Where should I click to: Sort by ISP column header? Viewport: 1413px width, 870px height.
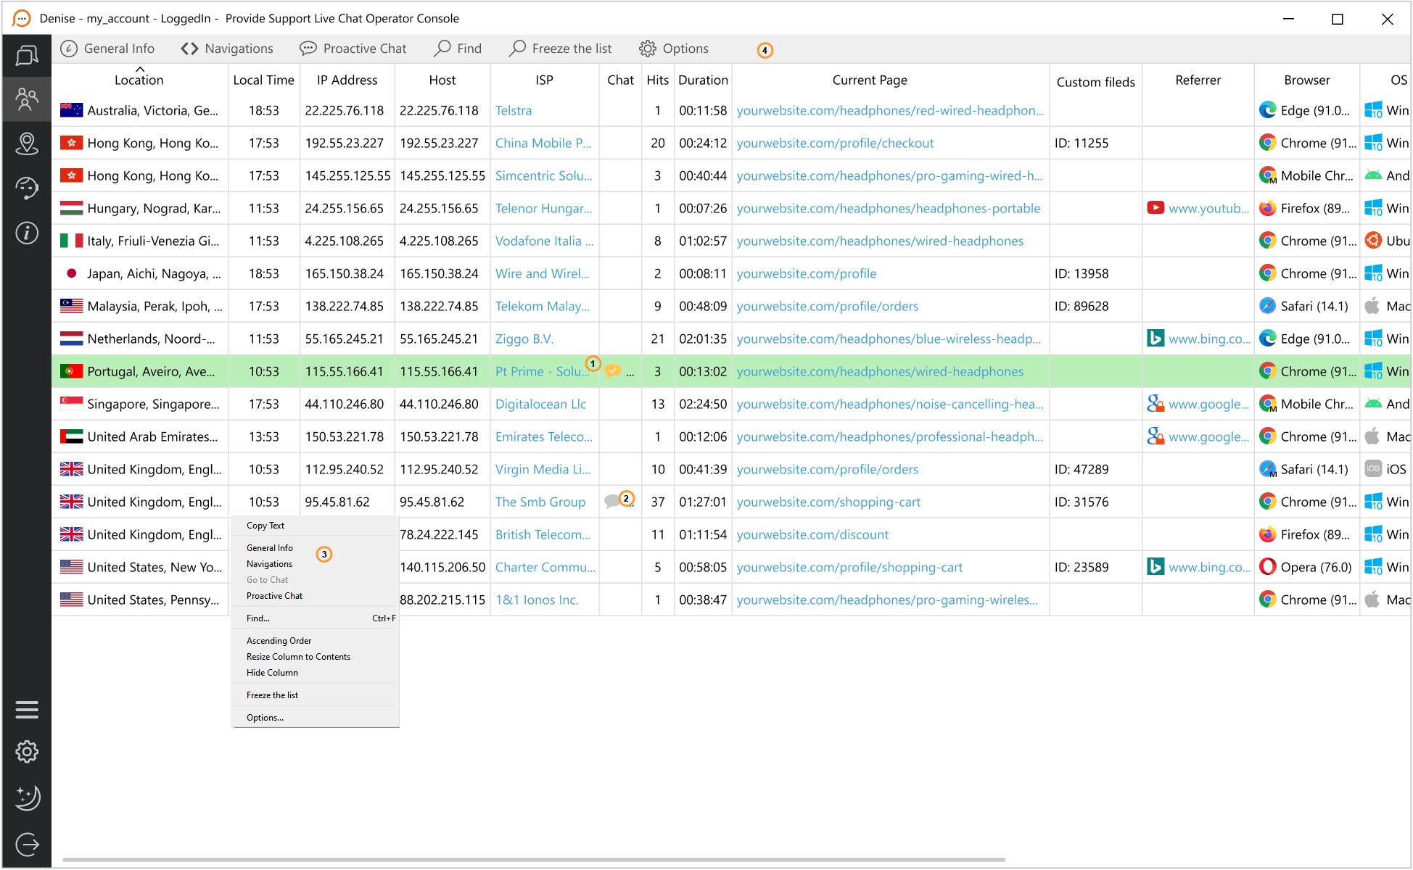coord(545,80)
